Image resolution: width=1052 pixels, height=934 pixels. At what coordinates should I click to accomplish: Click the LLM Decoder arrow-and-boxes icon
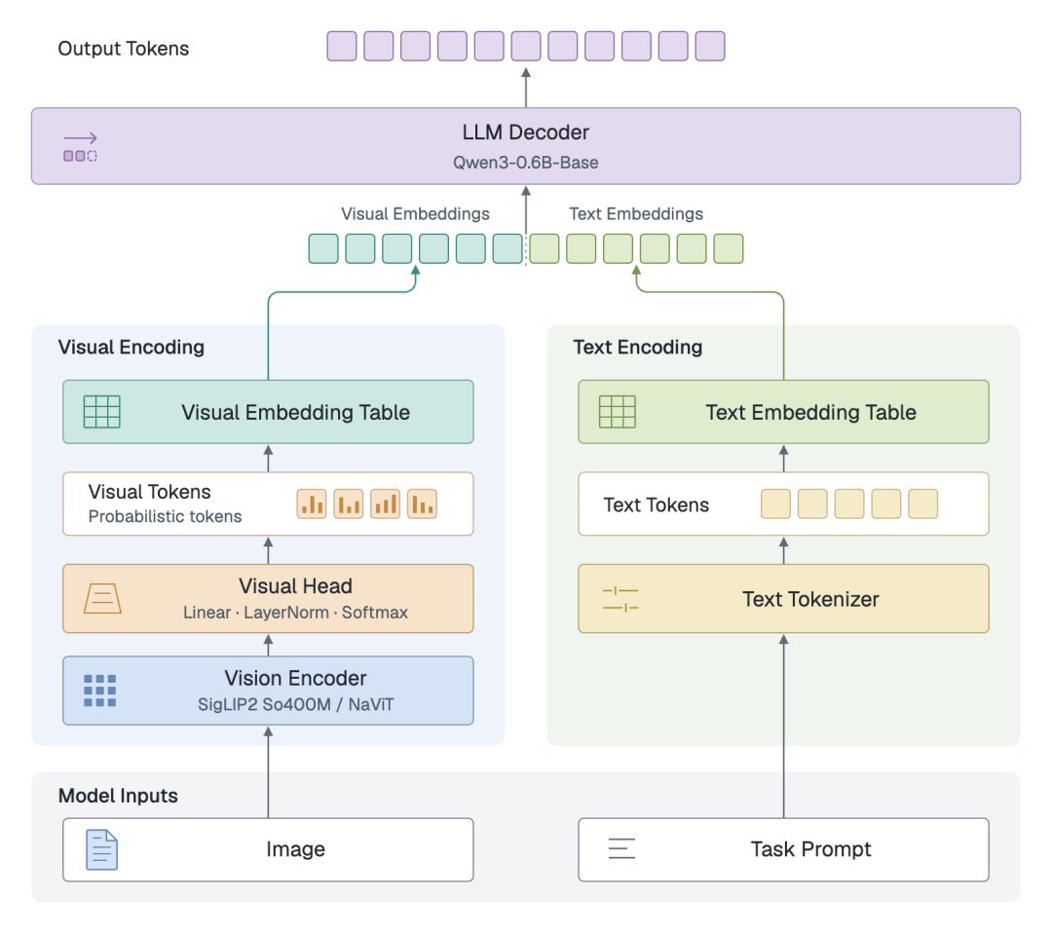pyautogui.click(x=80, y=146)
